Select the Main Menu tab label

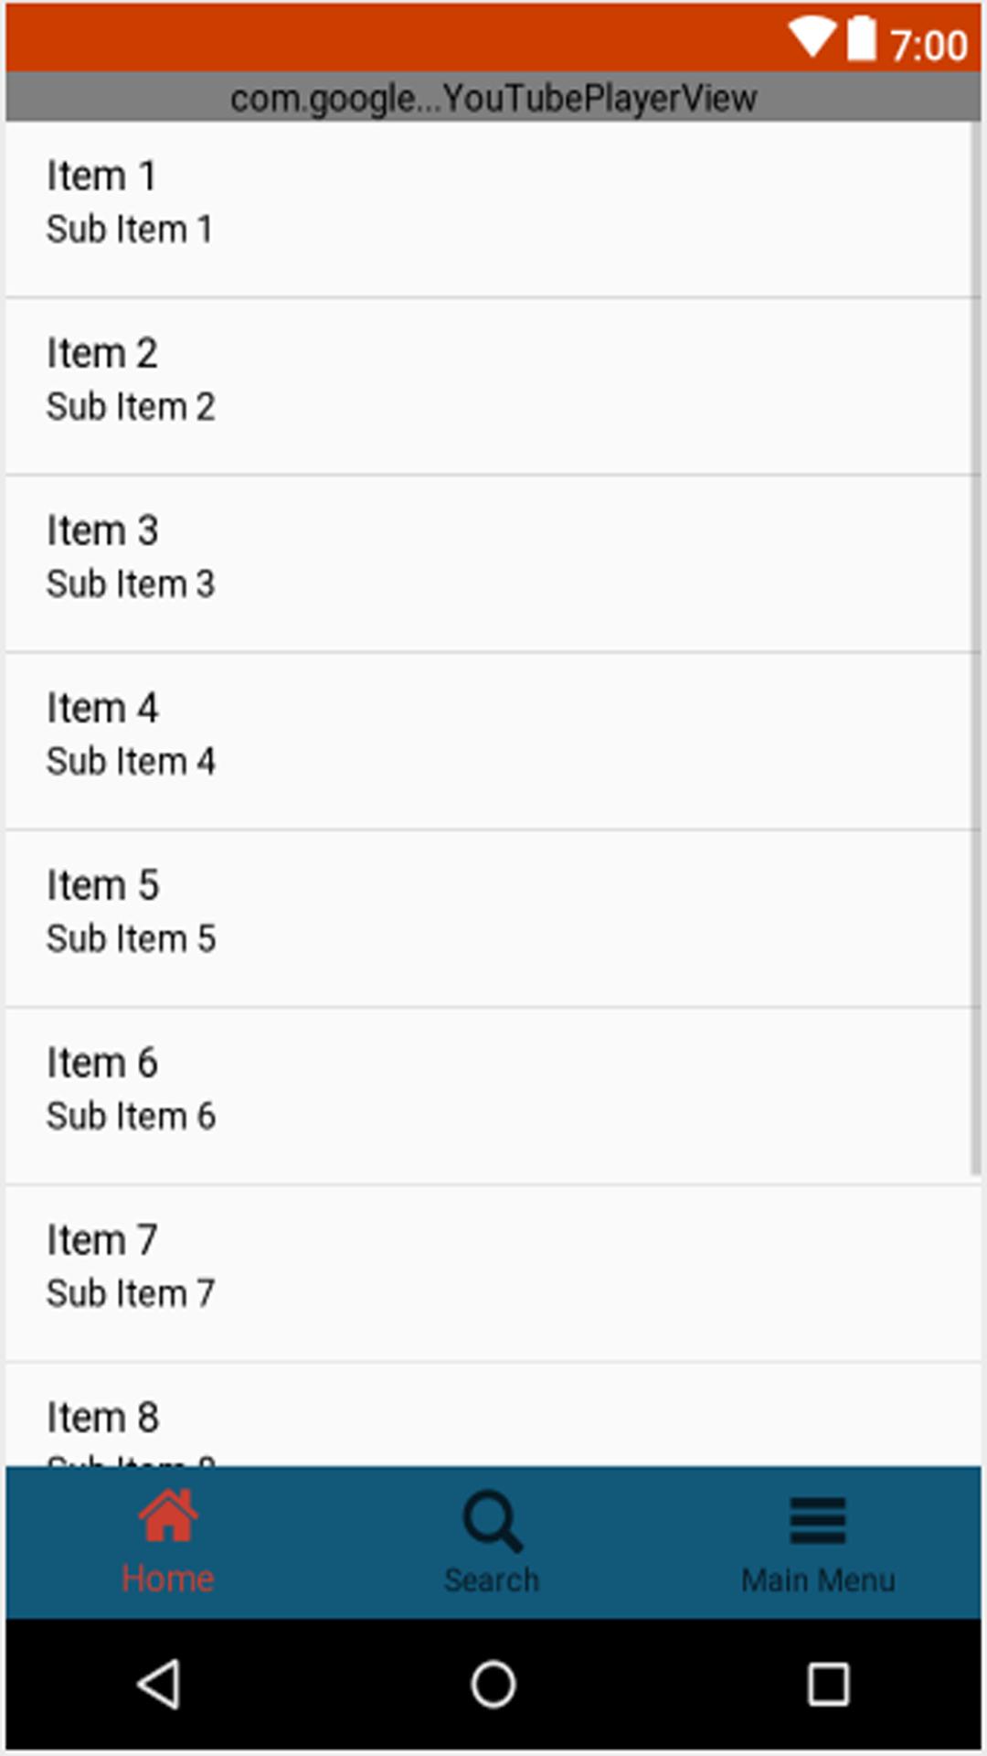[818, 1579]
